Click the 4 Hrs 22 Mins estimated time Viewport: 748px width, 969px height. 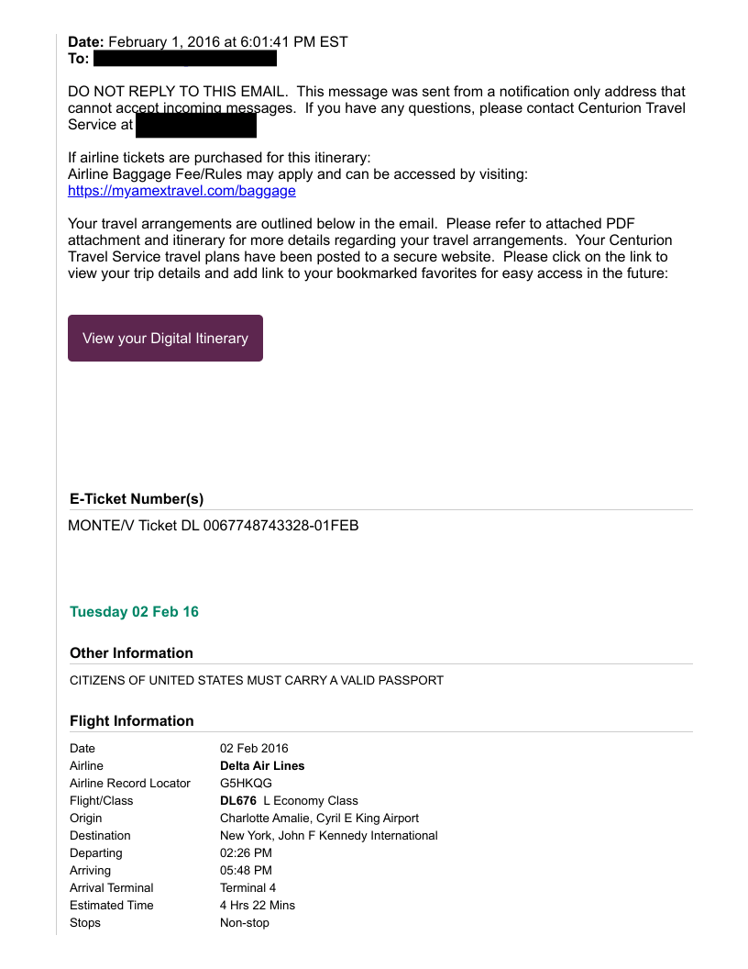point(258,905)
